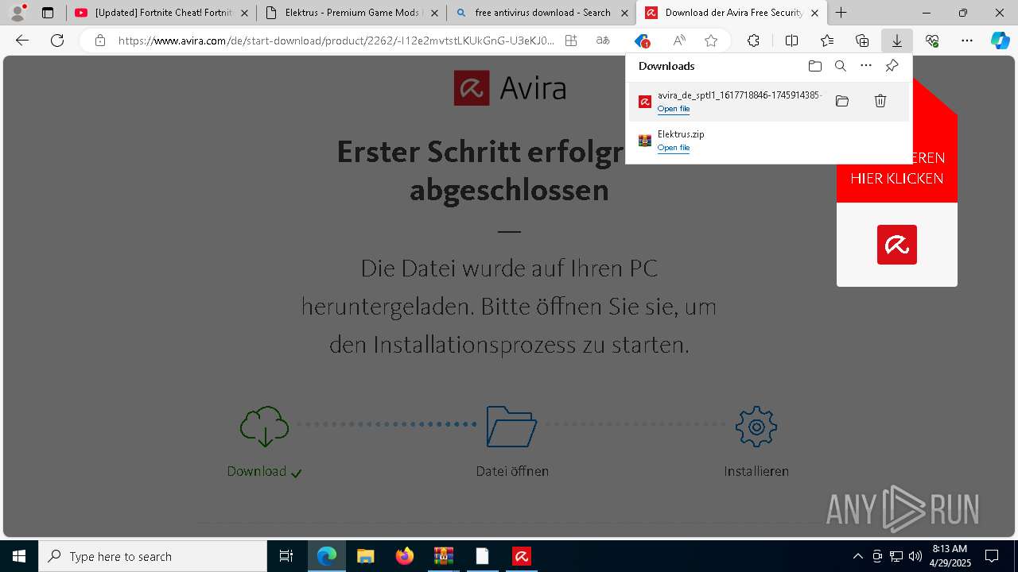Screen dimensions: 1018x572
Task: Open file link for avira download
Action: pyautogui.click(x=674, y=109)
